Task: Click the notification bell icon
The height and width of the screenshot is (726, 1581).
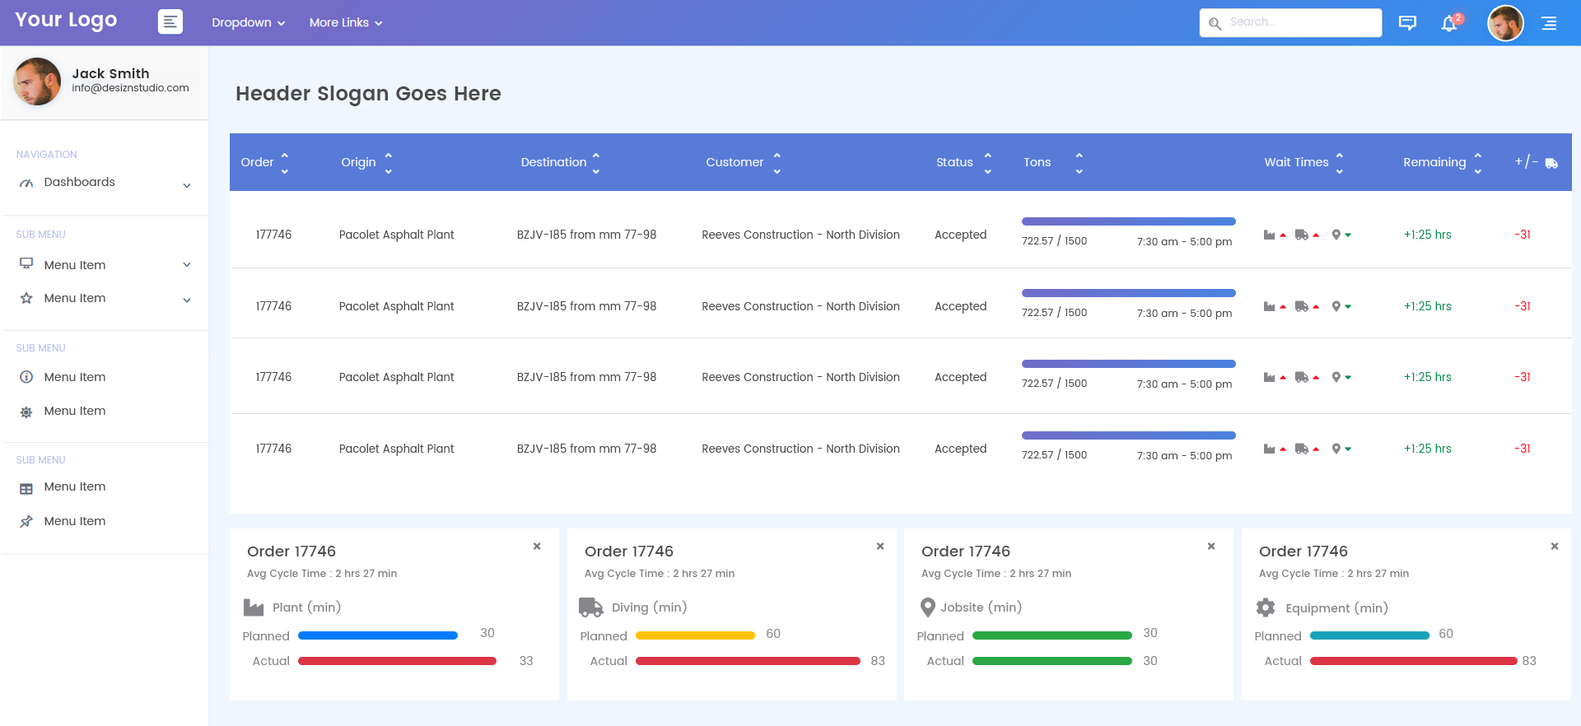Action: [x=1449, y=23]
